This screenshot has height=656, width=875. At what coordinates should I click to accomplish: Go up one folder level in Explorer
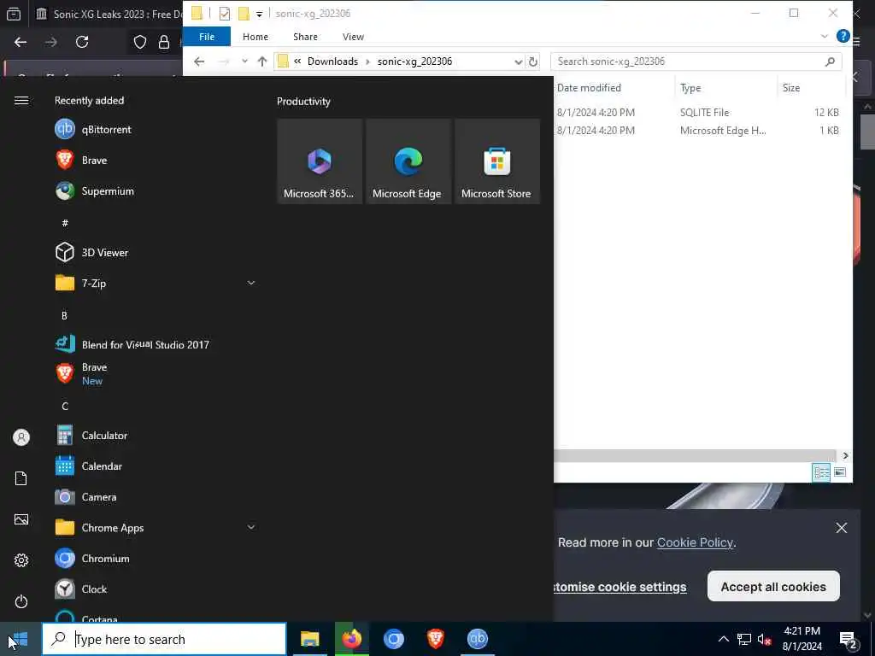point(261,61)
